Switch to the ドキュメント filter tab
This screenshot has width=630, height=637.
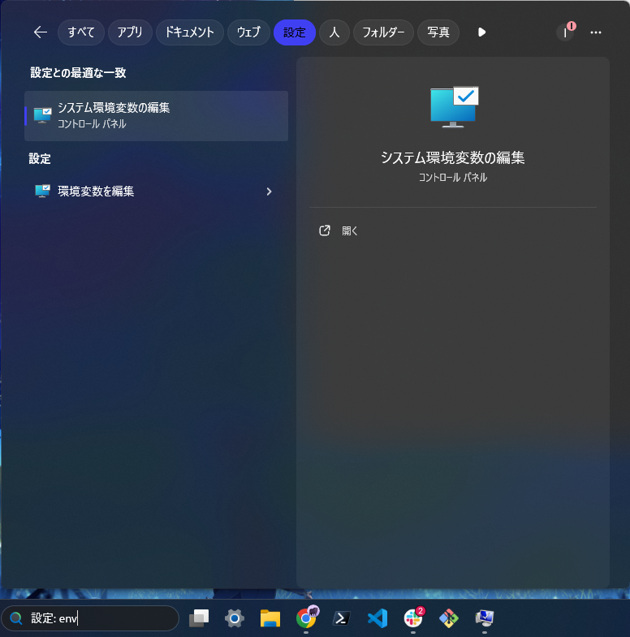(189, 32)
